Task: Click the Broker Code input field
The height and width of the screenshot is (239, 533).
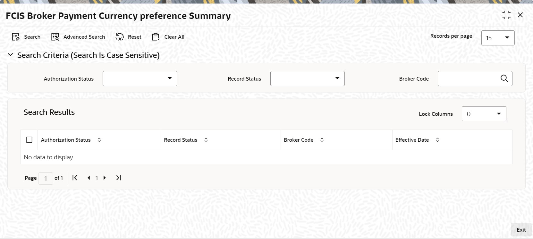Action: coord(469,78)
